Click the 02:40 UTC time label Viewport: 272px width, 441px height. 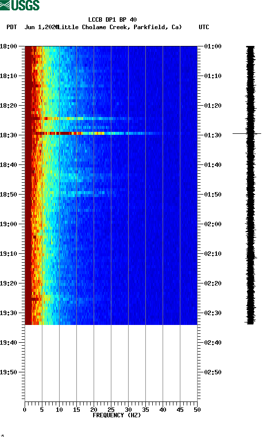pos(213,343)
